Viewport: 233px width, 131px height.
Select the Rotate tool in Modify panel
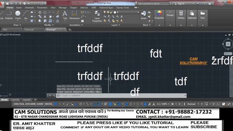tap(45, 12)
